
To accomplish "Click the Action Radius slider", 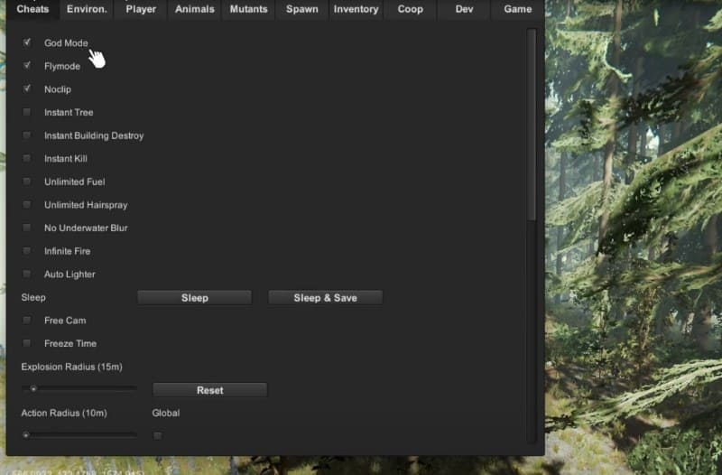I will (x=79, y=435).
